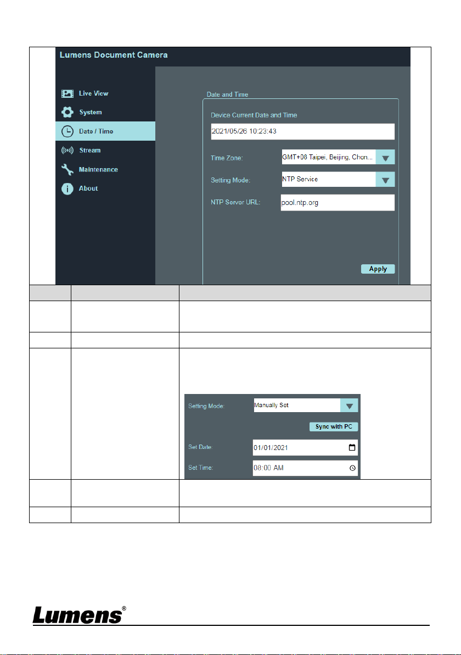Open the About menu item
The image size is (461, 655).
click(105, 188)
